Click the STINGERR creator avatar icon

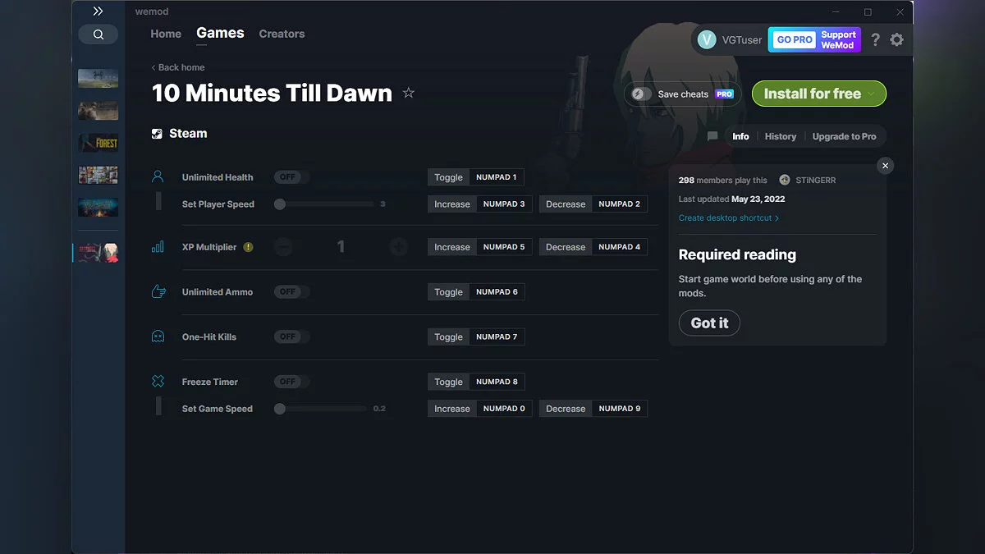coord(785,180)
